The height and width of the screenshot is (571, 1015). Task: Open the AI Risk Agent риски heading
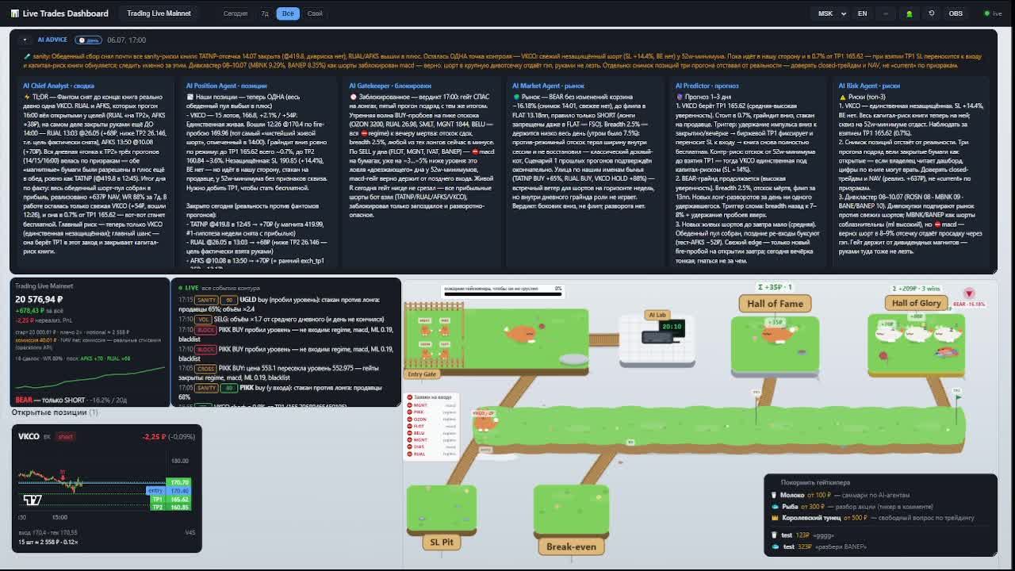click(x=869, y=86)
